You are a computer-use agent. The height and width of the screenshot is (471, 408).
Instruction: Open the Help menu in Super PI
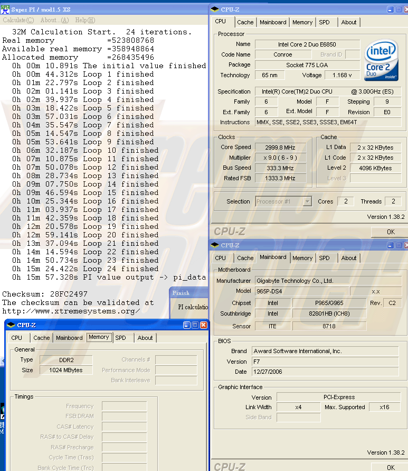[84, 20]
